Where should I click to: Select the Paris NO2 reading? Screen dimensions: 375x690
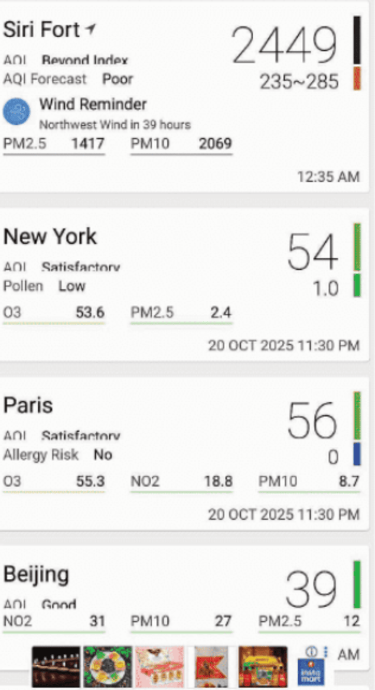(x=181, y=482)
